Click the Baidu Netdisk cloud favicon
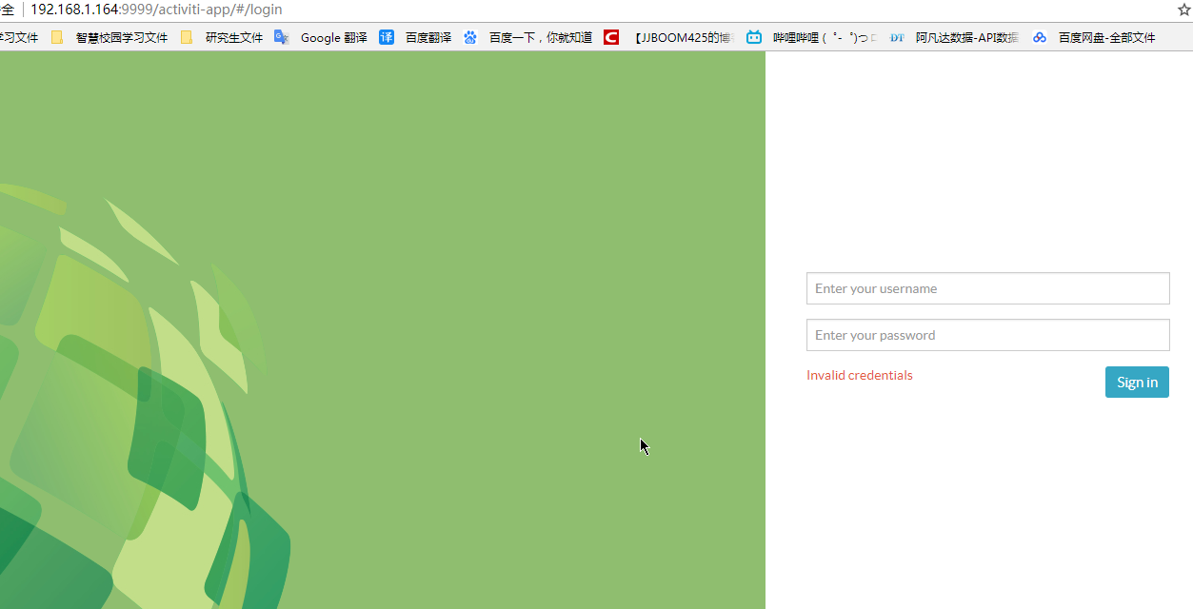 pos(1040,38)
